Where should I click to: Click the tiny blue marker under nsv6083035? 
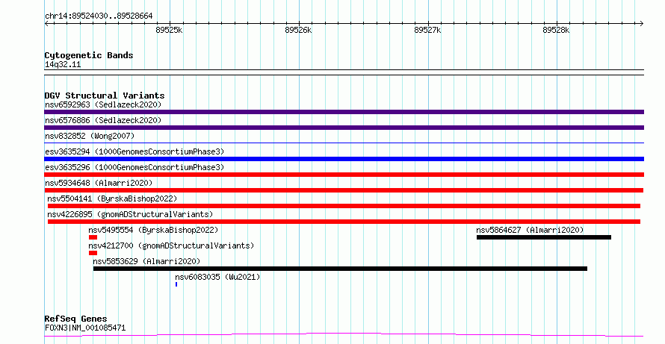pyautogui.click(x=176, y=284)
